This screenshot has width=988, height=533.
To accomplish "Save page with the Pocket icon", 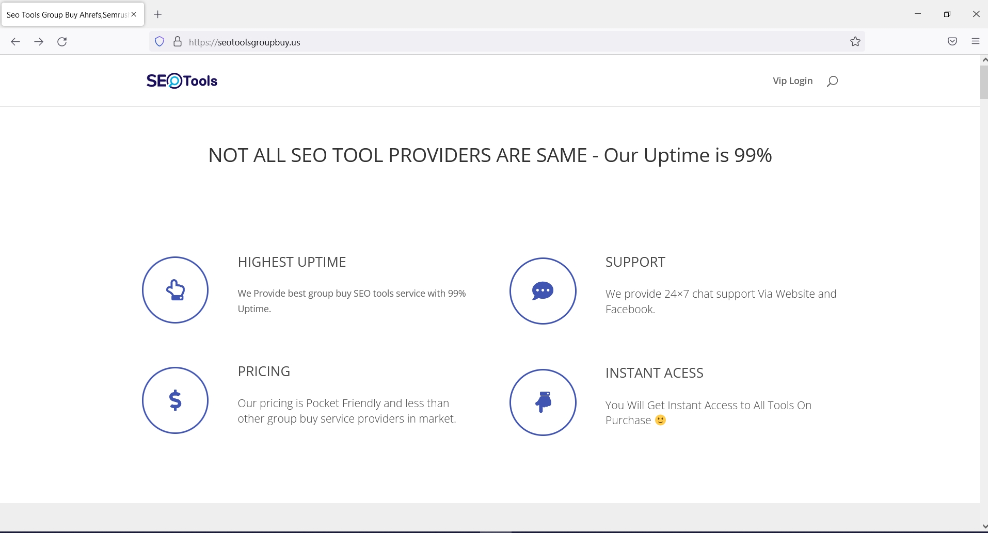I will click(x=951, y=41).
